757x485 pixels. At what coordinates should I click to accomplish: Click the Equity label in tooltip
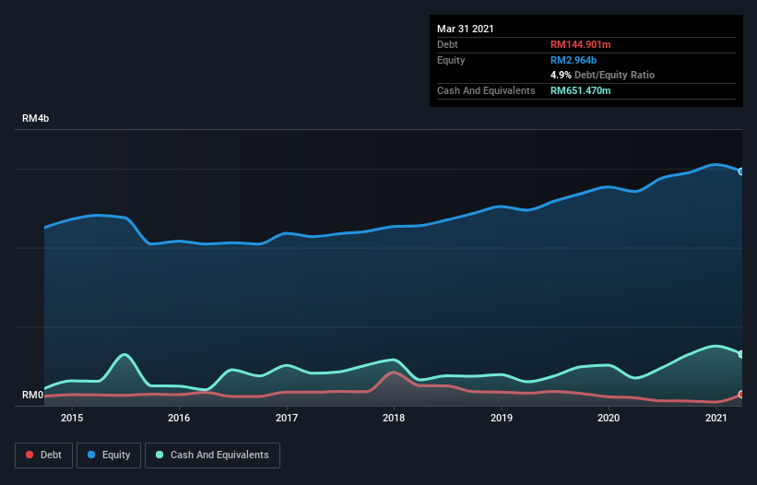[x=451, y=60]
